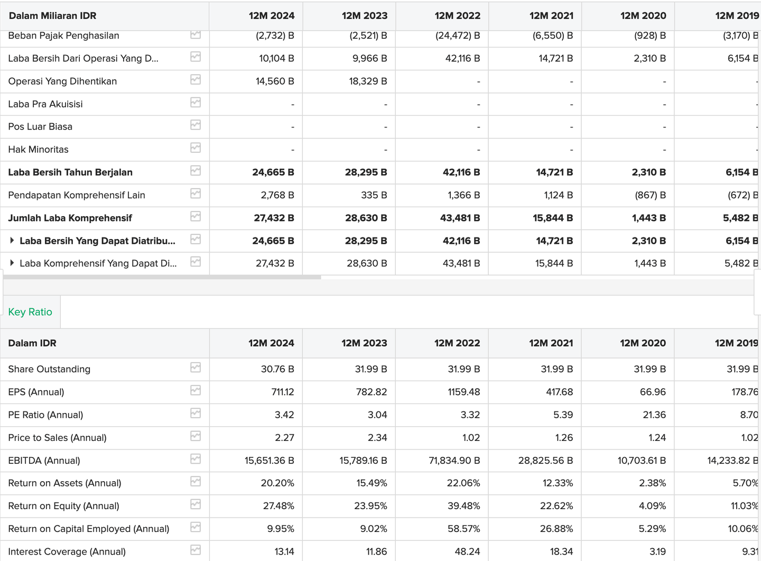
Task: Click chart icon for Interest Coverage (Annual)
Action: coord(196,550)
